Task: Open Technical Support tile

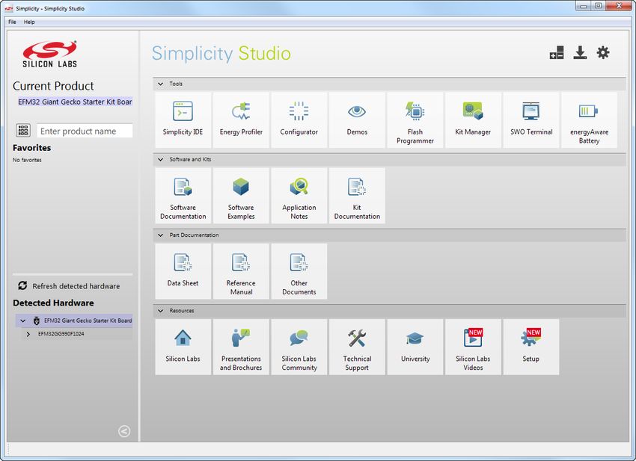Action: coord(357,347)
